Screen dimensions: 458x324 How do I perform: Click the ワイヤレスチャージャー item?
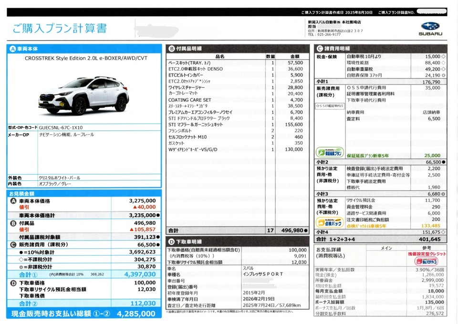[x=187, y=87]
